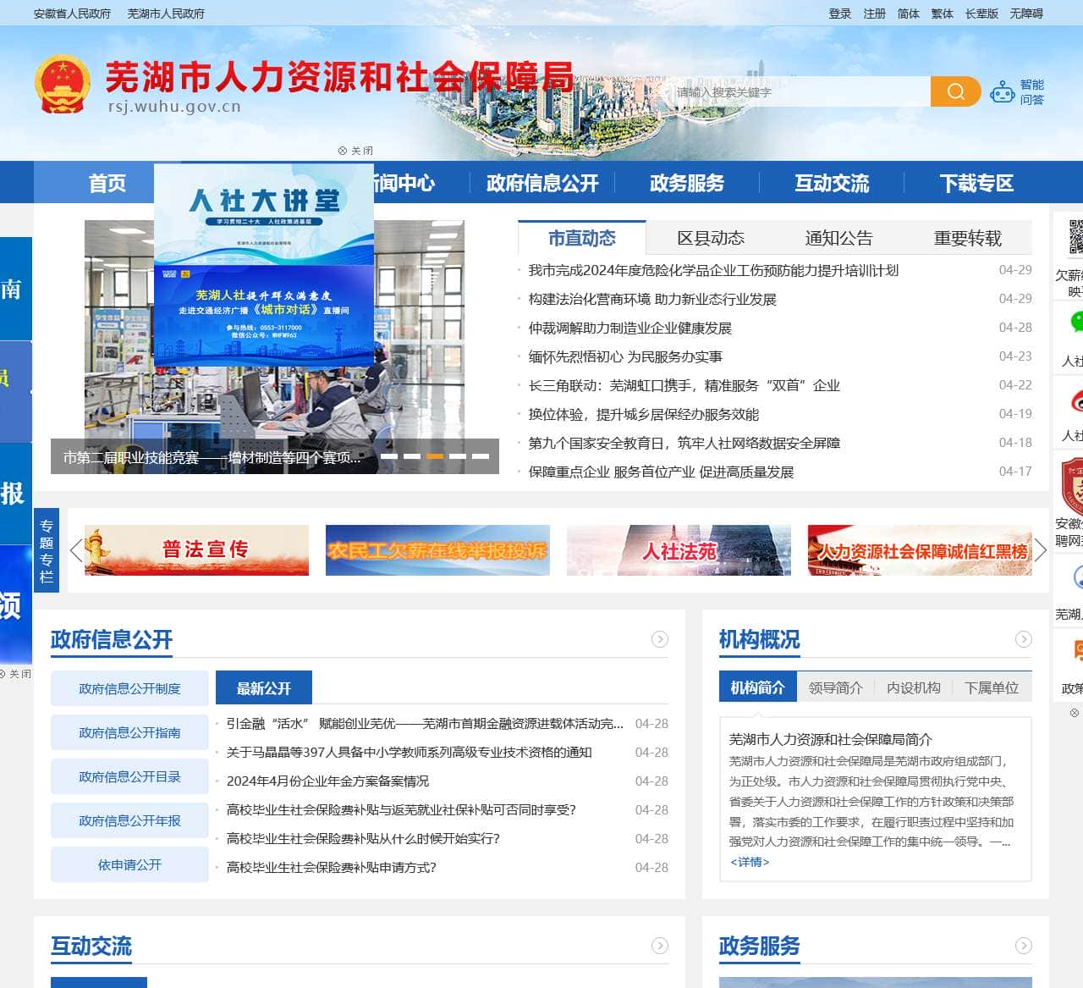Screen dimensions: 1083x988
Task: Click the right arrow of the 专题专栏 carousel
Action: click(x=1041, y=550)
